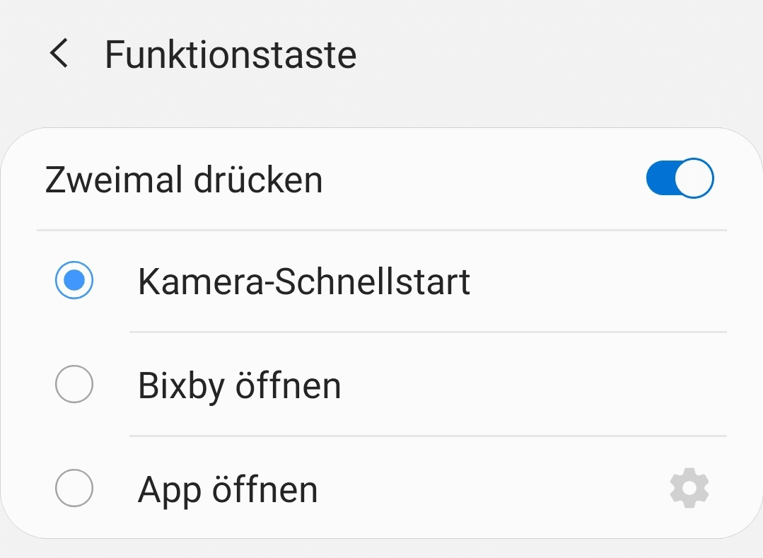Select the Bixby öffnen radio button
Screen dimensions: 763x558
tap(74, 385)
